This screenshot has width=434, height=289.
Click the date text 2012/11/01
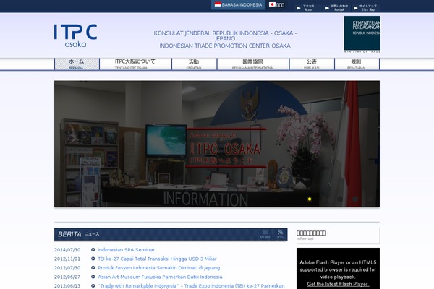click(67, 259)
